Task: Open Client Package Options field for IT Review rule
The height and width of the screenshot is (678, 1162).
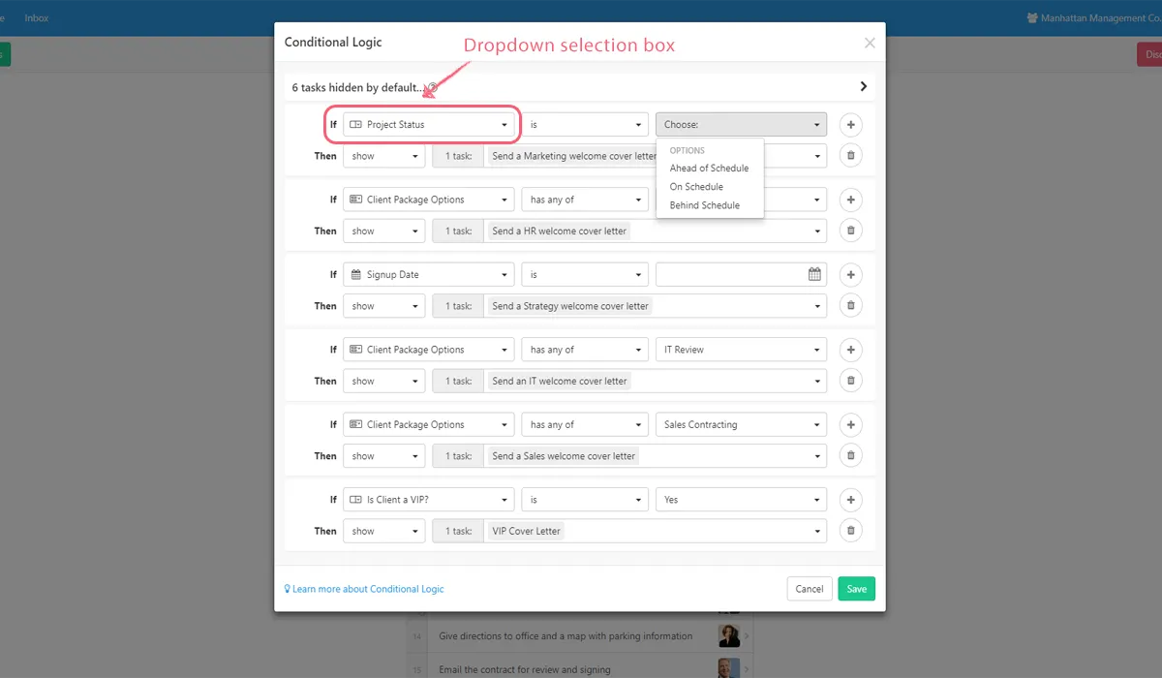Action: 429,350
